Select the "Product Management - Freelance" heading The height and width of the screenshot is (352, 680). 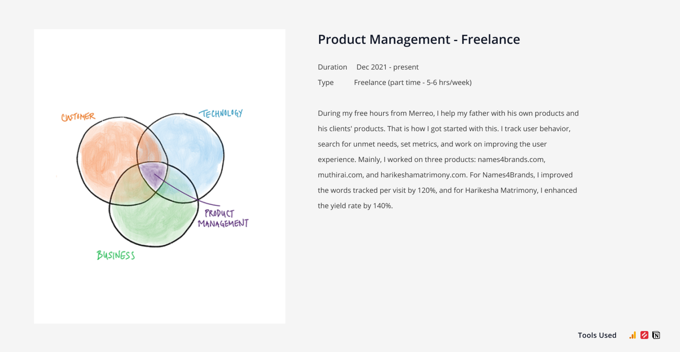[x=419, y=39]
